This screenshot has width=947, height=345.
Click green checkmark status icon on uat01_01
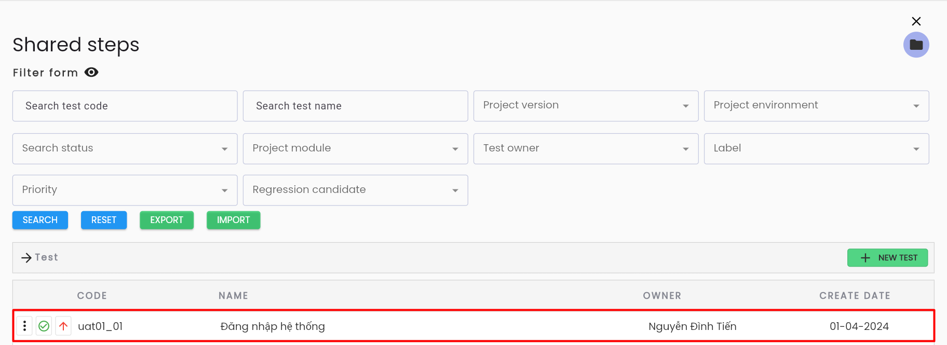coord(44,326)
